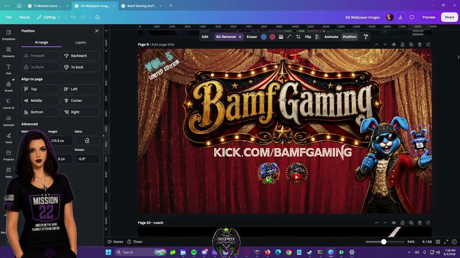Open the Templates sidebar panel
The image size is (460, 258).
click(9, 35)
